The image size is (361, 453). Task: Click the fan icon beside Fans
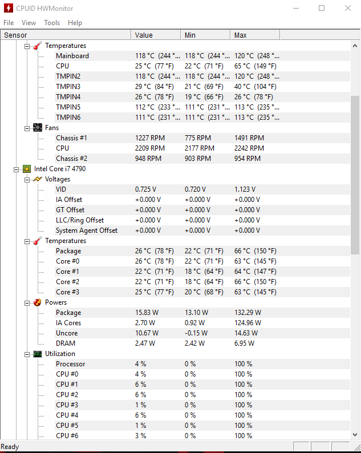pos(38,128)
